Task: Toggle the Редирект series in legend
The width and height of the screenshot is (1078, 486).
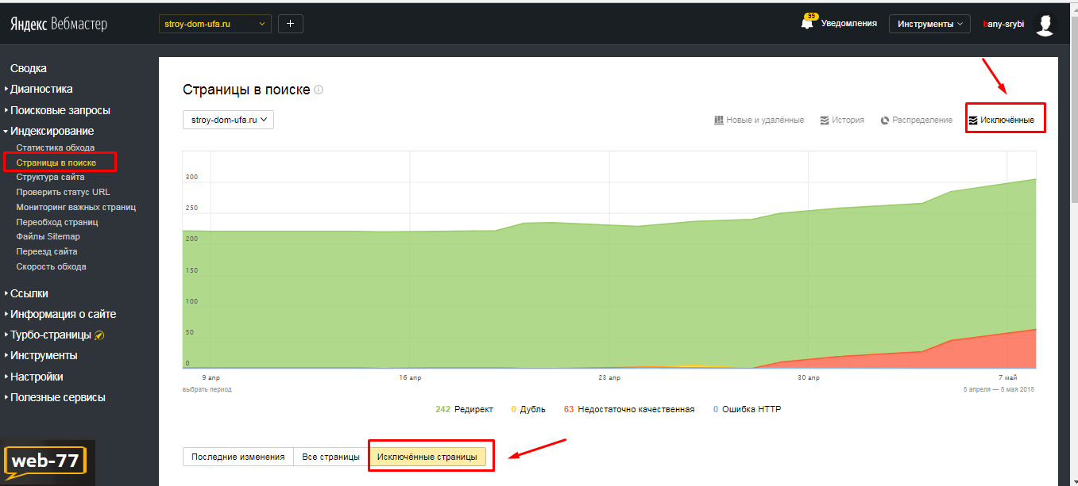Action: click(x=464, y=410)
